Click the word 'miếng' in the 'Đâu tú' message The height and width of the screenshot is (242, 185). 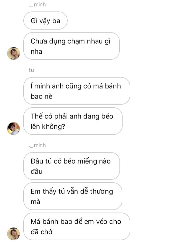87,162
